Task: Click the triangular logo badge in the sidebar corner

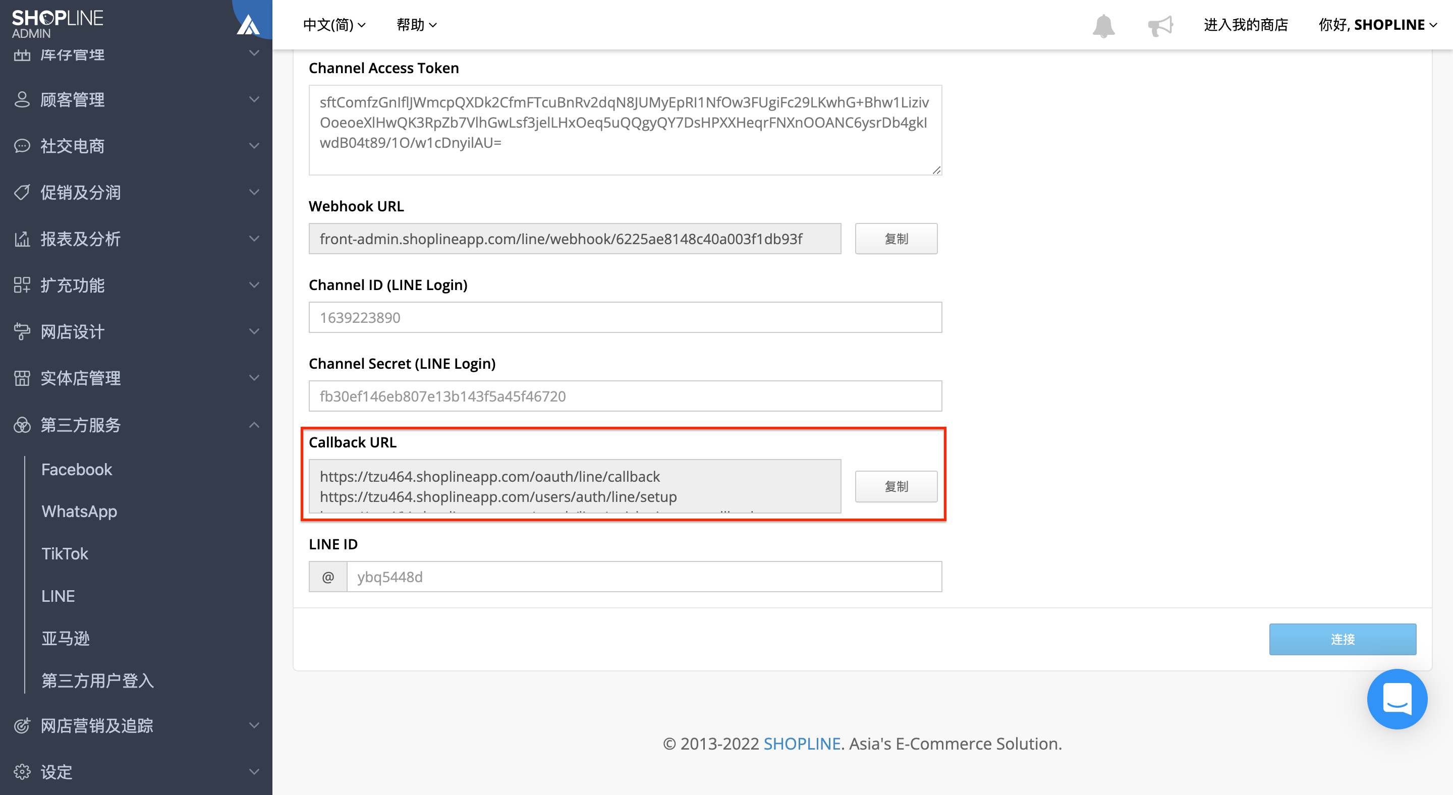Action: pos(248,24)
